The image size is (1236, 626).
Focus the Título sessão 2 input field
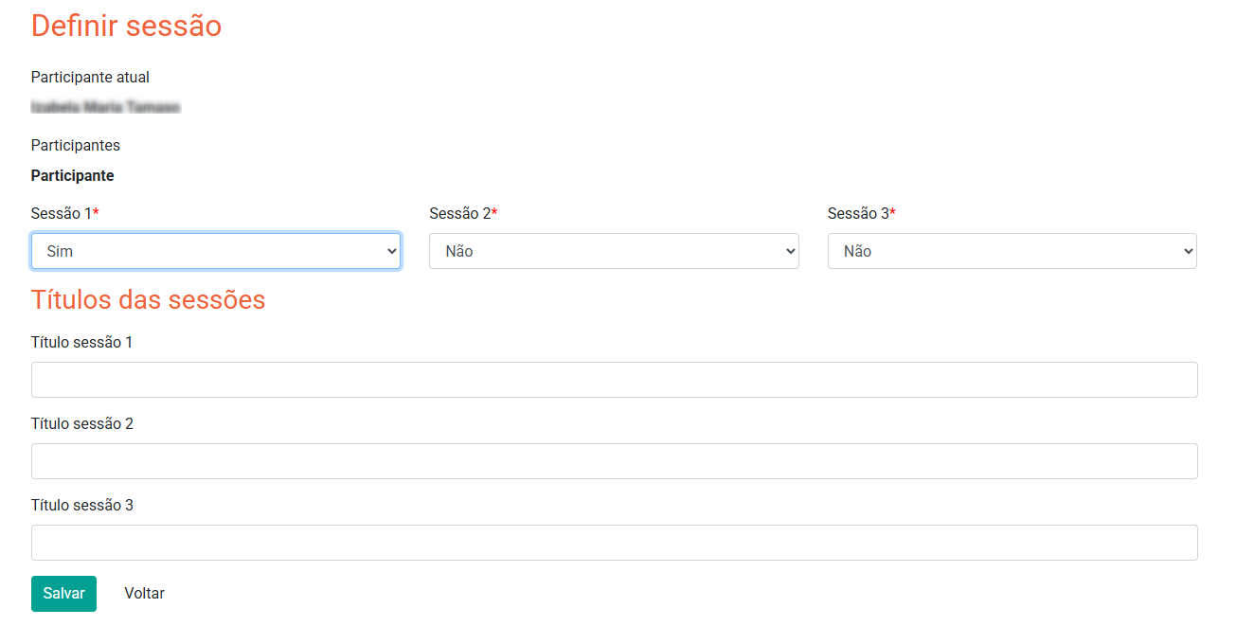(614, 461)
